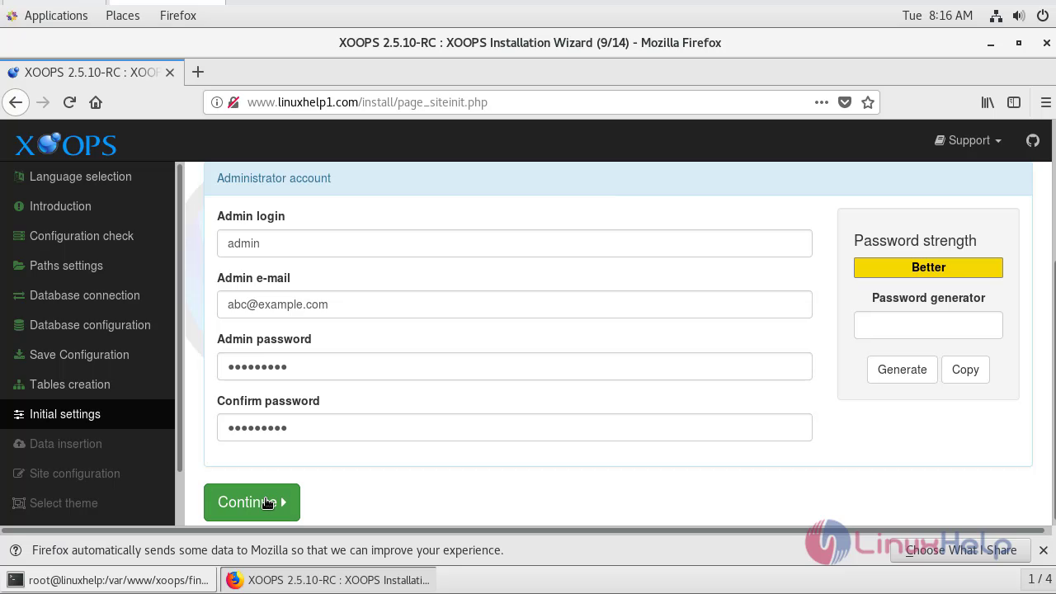This screenshot has height=594, width=1056.
Task: Open the volume tray icon
Action: (1019, 16)
